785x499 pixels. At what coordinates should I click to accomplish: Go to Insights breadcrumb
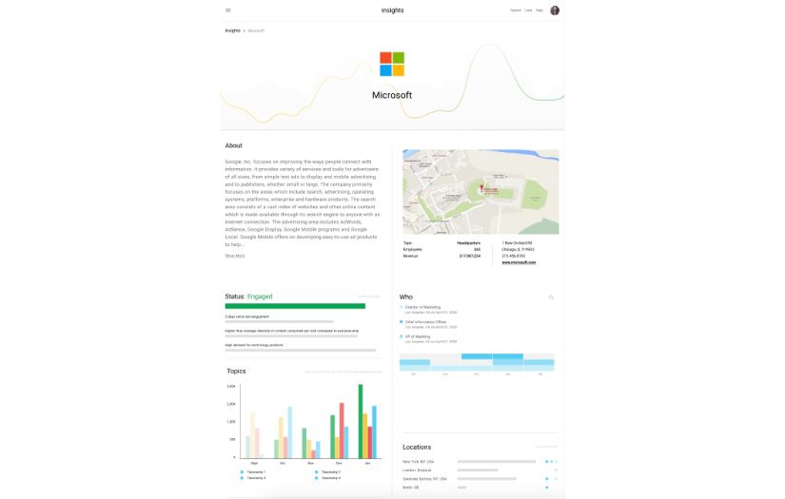(x=233, y=31)
